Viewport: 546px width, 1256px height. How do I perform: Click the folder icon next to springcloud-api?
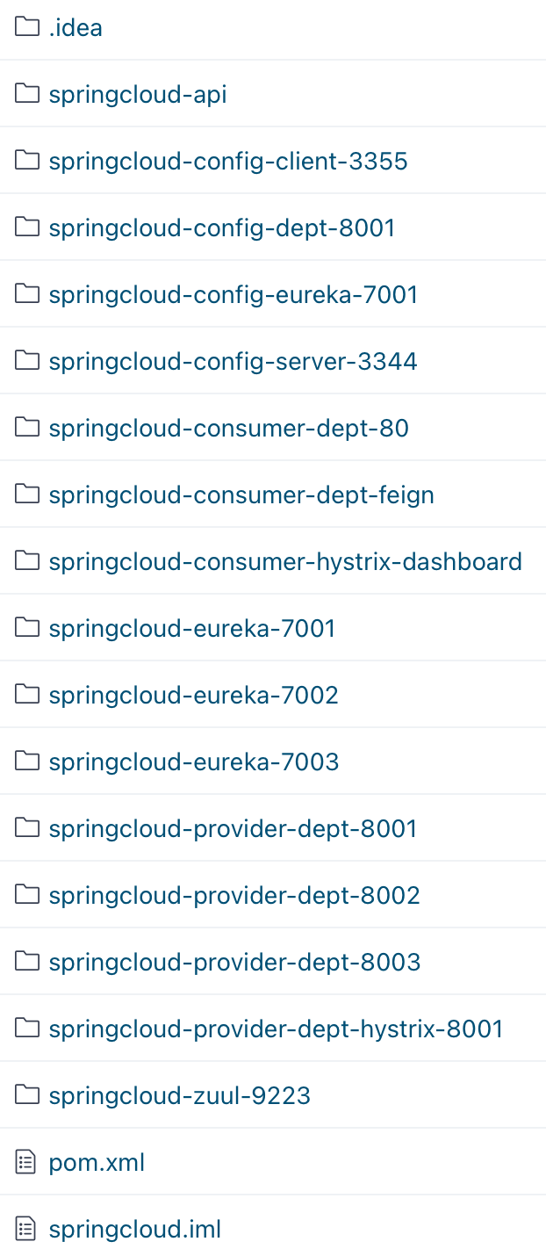tap(27, 94)
